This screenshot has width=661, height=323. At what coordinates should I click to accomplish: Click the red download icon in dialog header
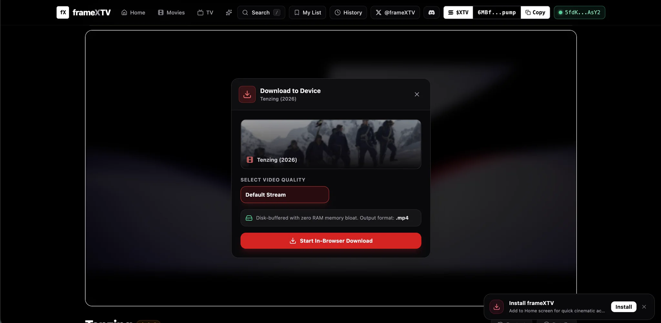(x=247, y=94)
